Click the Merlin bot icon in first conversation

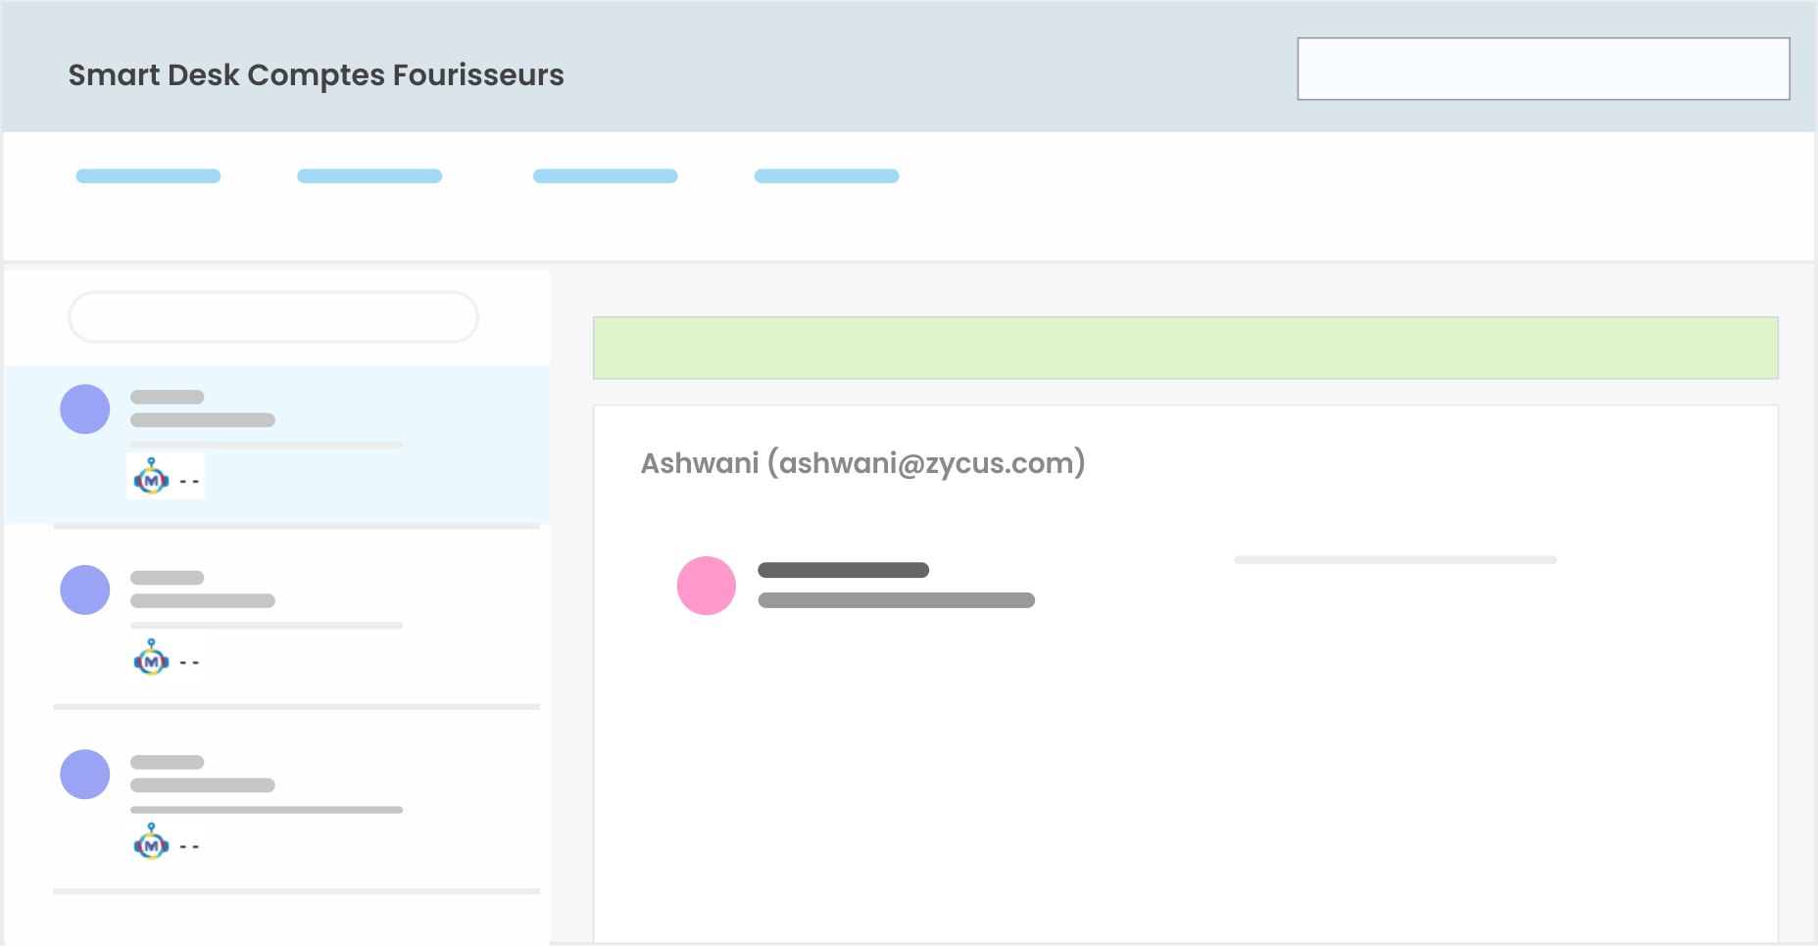pyautogui.click(x=151, y=477)
